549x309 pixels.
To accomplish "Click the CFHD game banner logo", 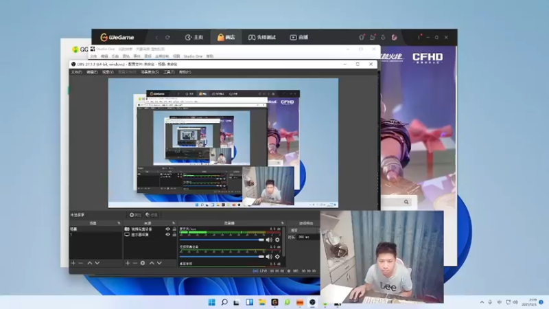I will 427,58.
